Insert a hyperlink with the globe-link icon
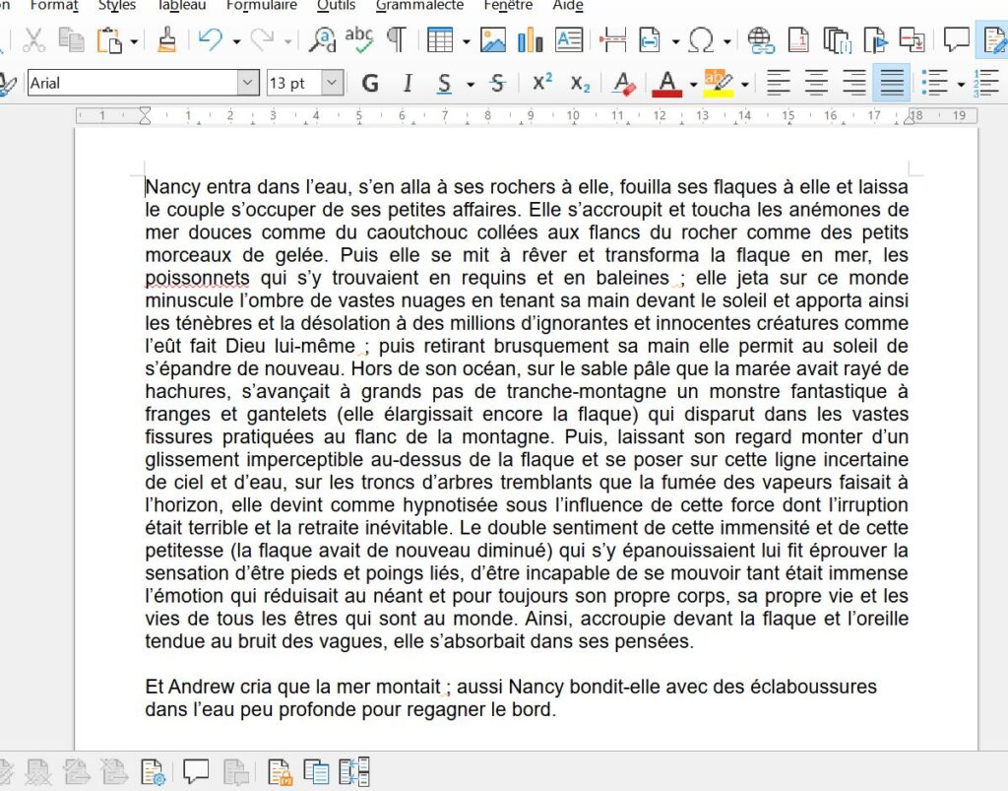Viewport: 1008px width, 791px height. 761,40
